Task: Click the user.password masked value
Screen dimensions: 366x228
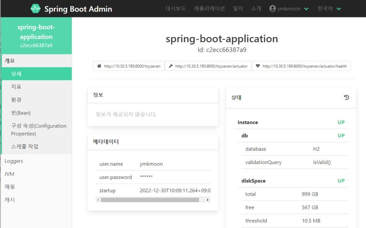Action: [146, 177]
